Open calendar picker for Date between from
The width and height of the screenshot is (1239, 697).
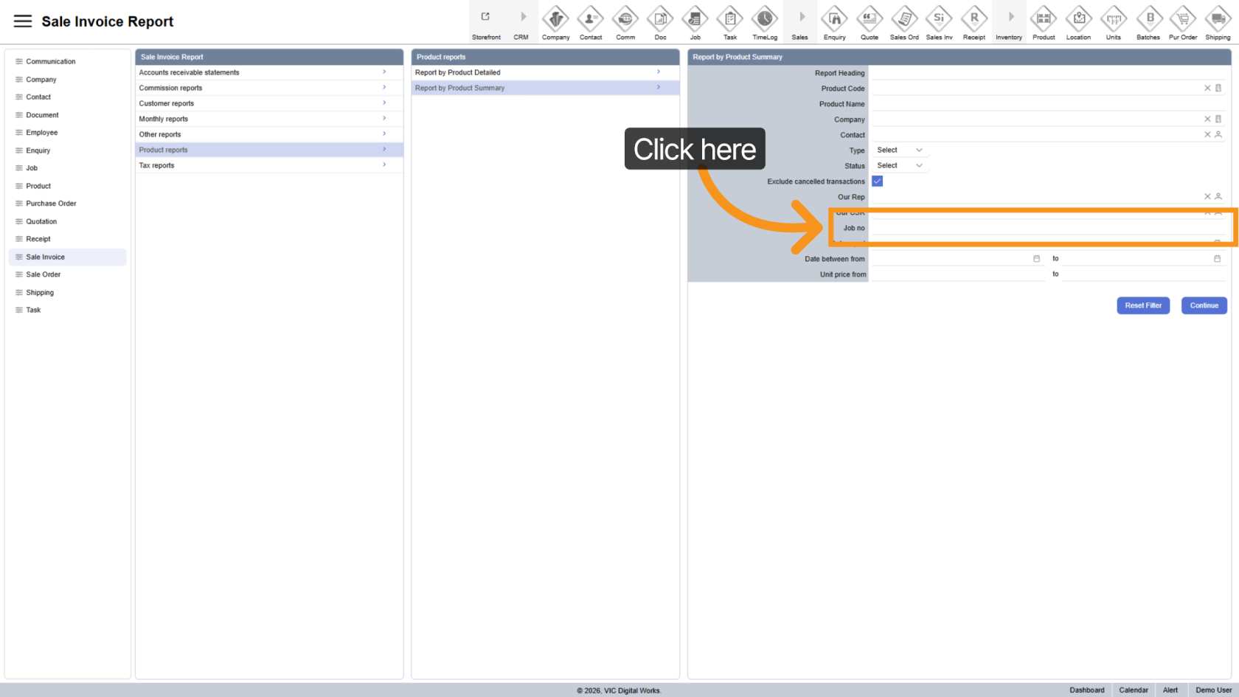click(1036, 259)
